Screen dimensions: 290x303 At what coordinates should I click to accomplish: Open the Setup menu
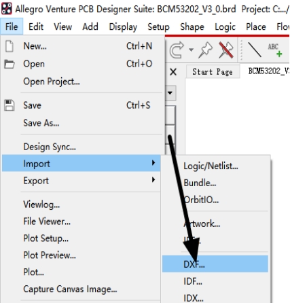pyautogui.click(x=158, y=26)
